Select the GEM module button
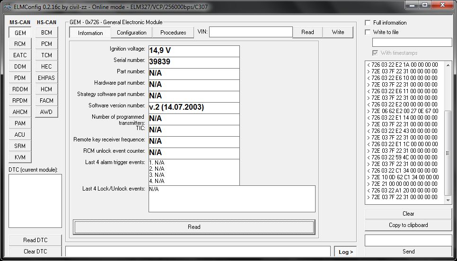 click(x=20, y=33)
